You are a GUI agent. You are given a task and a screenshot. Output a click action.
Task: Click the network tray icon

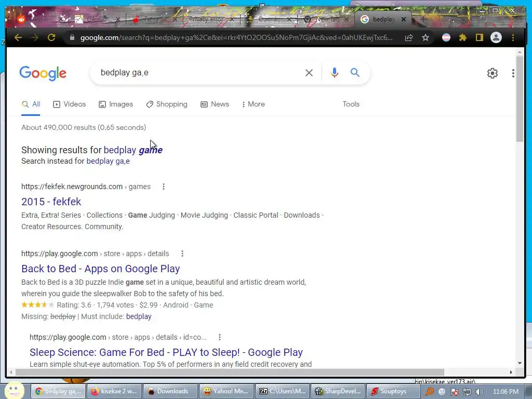point(467,392)
